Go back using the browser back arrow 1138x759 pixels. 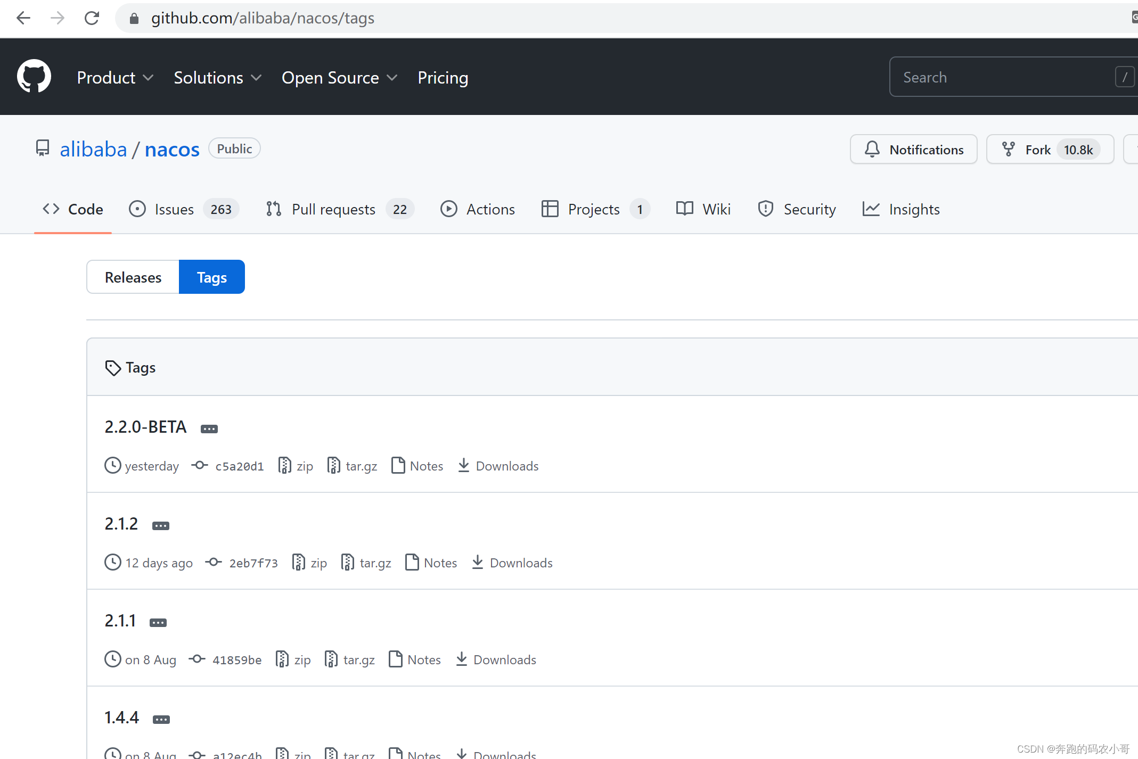tap(23, 18)
